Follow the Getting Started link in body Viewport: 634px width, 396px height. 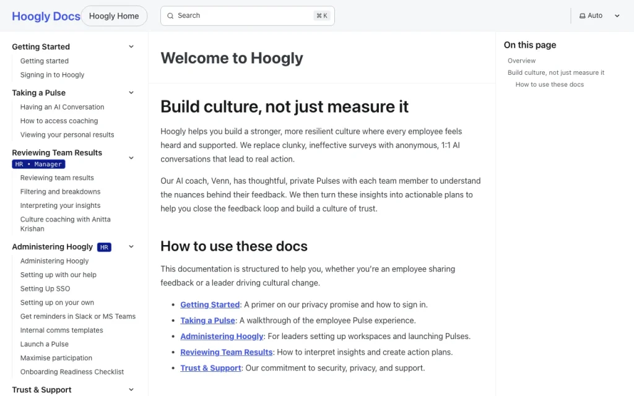point(210,304)
